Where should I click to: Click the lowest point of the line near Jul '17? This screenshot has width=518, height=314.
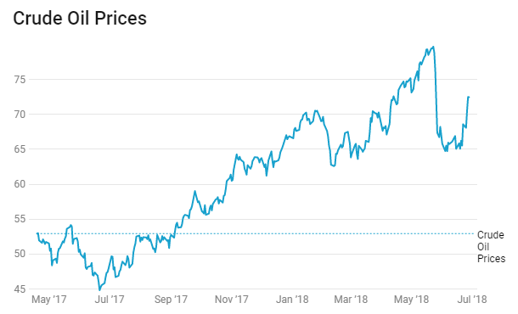[99, 290]
